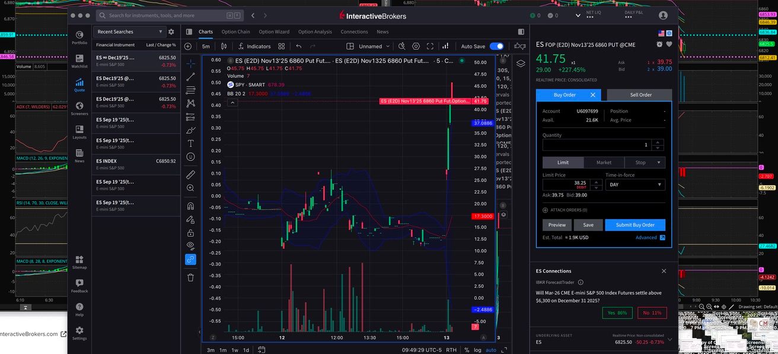Screen dimensions: 778x354
Task: Toggle auto scale at chart bottom
Action: [491, 350]
